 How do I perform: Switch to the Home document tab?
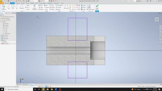19,85
